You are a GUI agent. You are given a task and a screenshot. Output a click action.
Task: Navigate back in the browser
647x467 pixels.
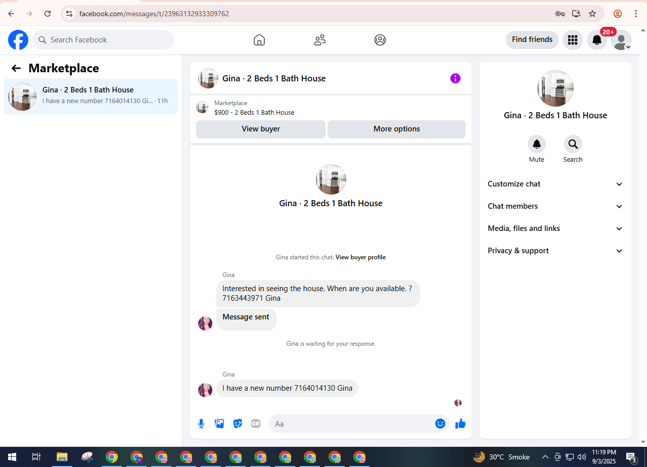(x=11, y=14)
